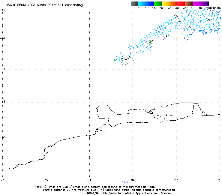
Task: Click the latitude label '-70'
Action: click(3, 176)
